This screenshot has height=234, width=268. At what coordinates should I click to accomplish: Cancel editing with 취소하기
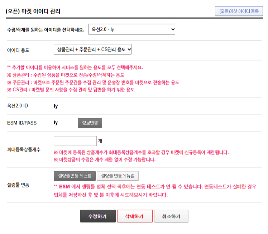point(171,216)
